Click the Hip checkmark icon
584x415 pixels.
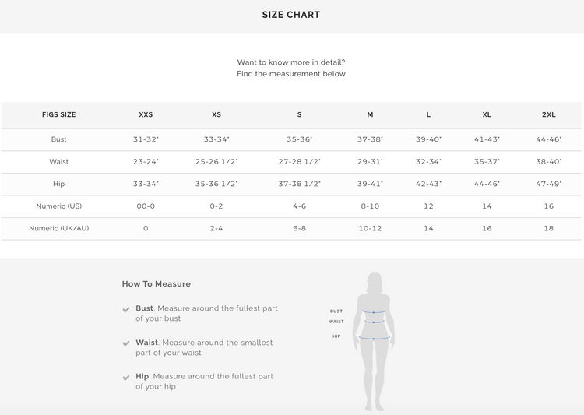tap(126, 378)
